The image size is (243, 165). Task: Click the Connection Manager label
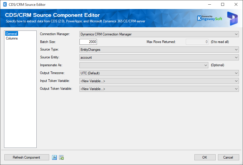[x=55, y=34]
